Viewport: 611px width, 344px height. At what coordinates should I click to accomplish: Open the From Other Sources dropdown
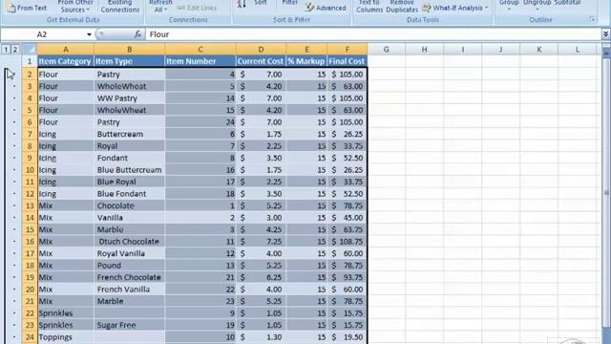coord(74,7)
